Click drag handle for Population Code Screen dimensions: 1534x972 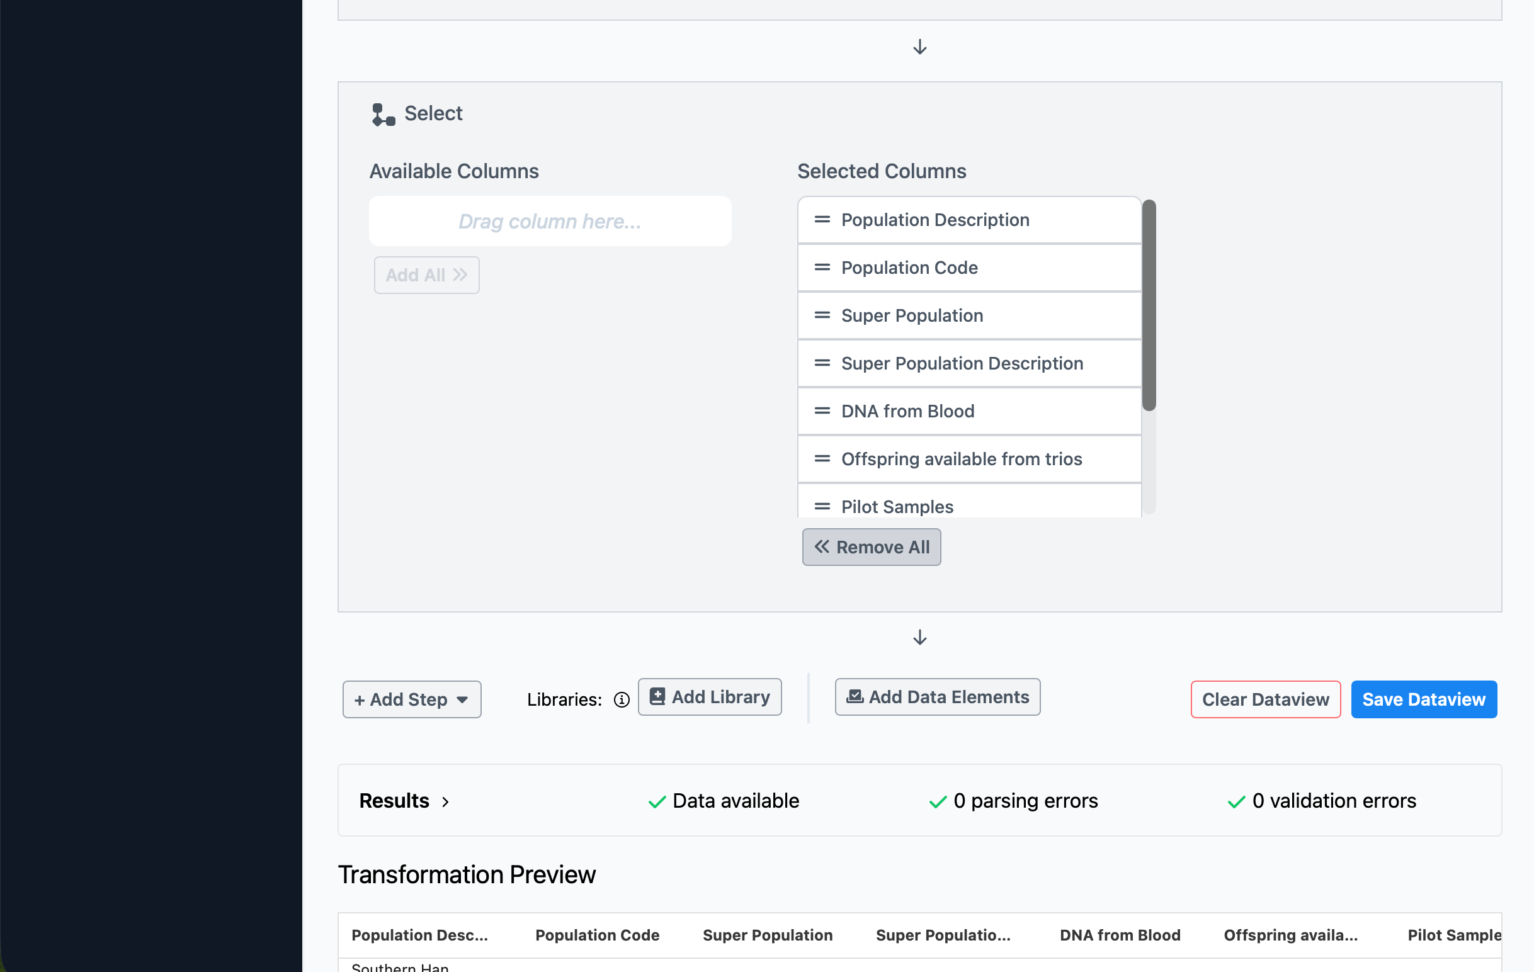pyautogui.click(x=822, y=268)
